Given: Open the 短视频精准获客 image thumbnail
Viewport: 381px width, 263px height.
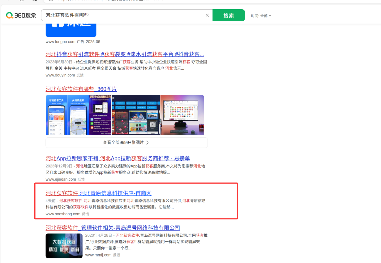Looking at the screenshot, I should [100, 115].
